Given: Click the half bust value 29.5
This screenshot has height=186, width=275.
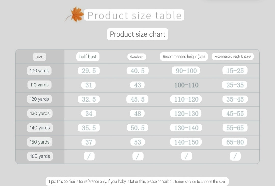Looking at the screenshot, I should pyautogui.click(x=89, y=71).
